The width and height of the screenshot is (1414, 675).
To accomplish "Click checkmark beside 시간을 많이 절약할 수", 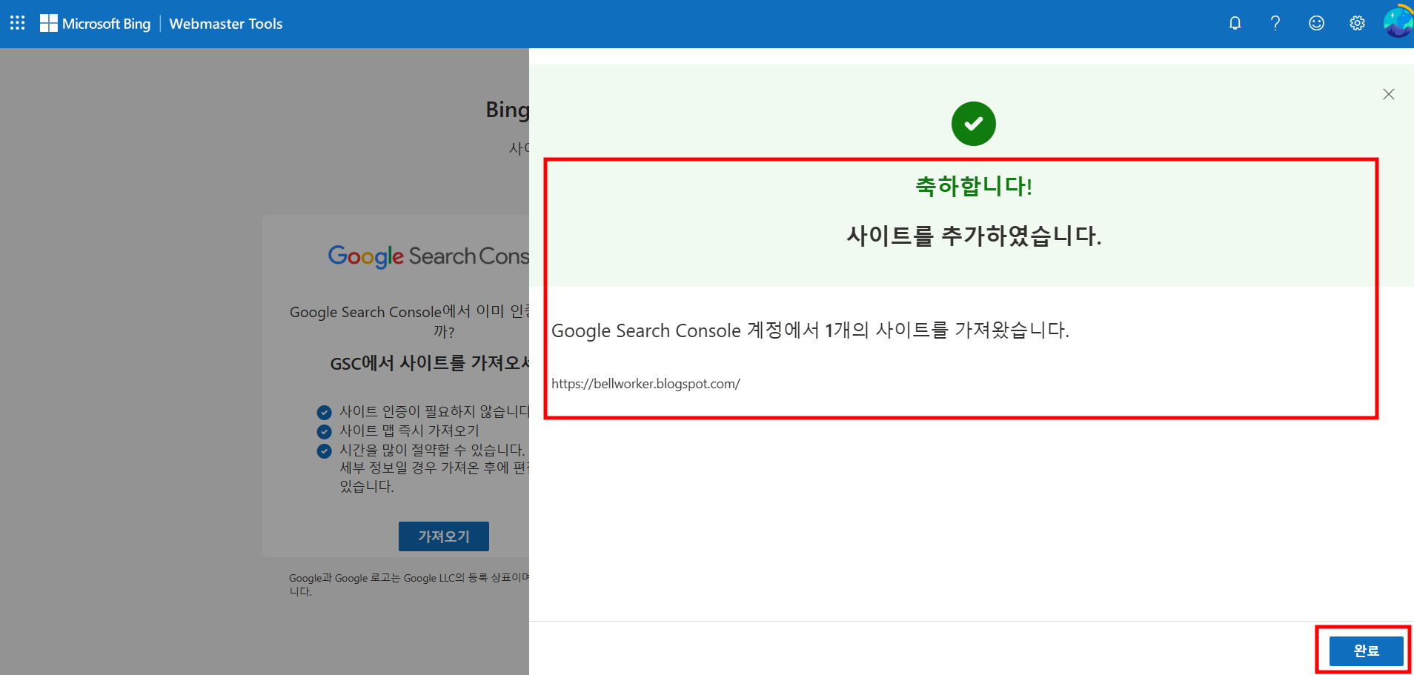I will click(x=324, y=450).
